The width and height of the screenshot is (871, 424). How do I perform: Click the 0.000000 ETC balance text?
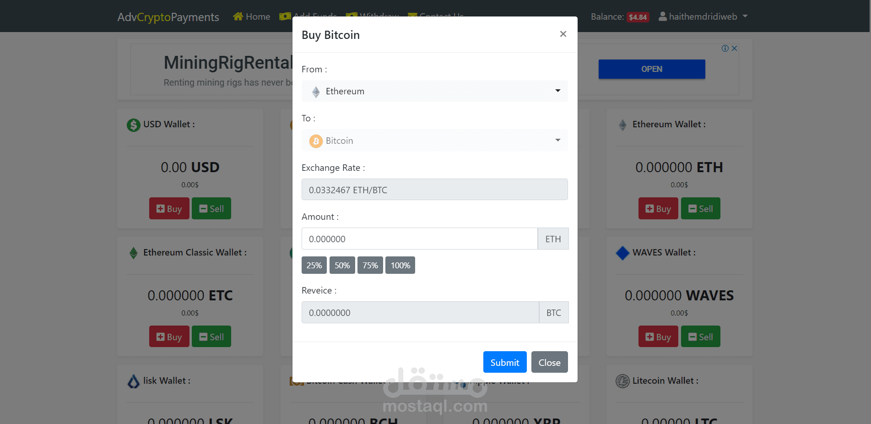tap(190, 295)
